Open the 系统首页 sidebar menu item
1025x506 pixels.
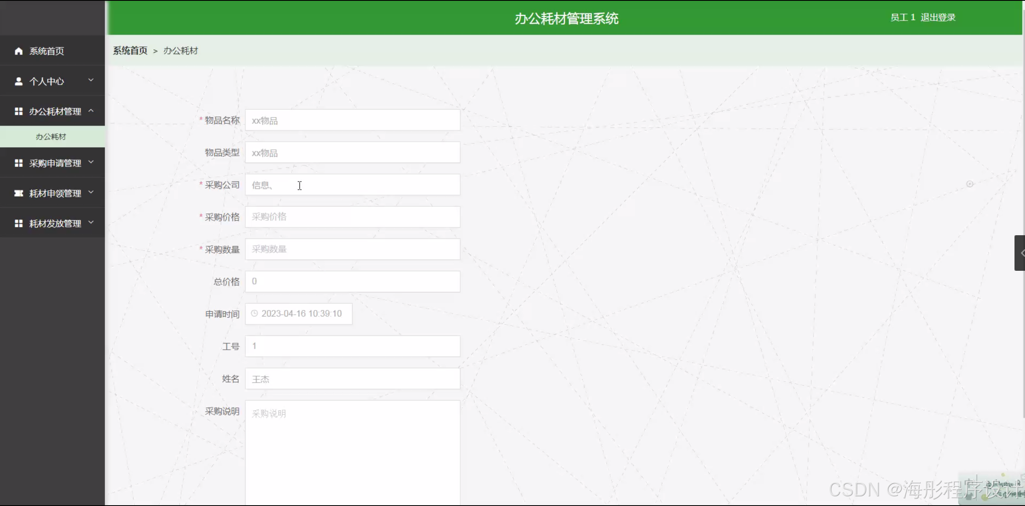click(46, 51)
